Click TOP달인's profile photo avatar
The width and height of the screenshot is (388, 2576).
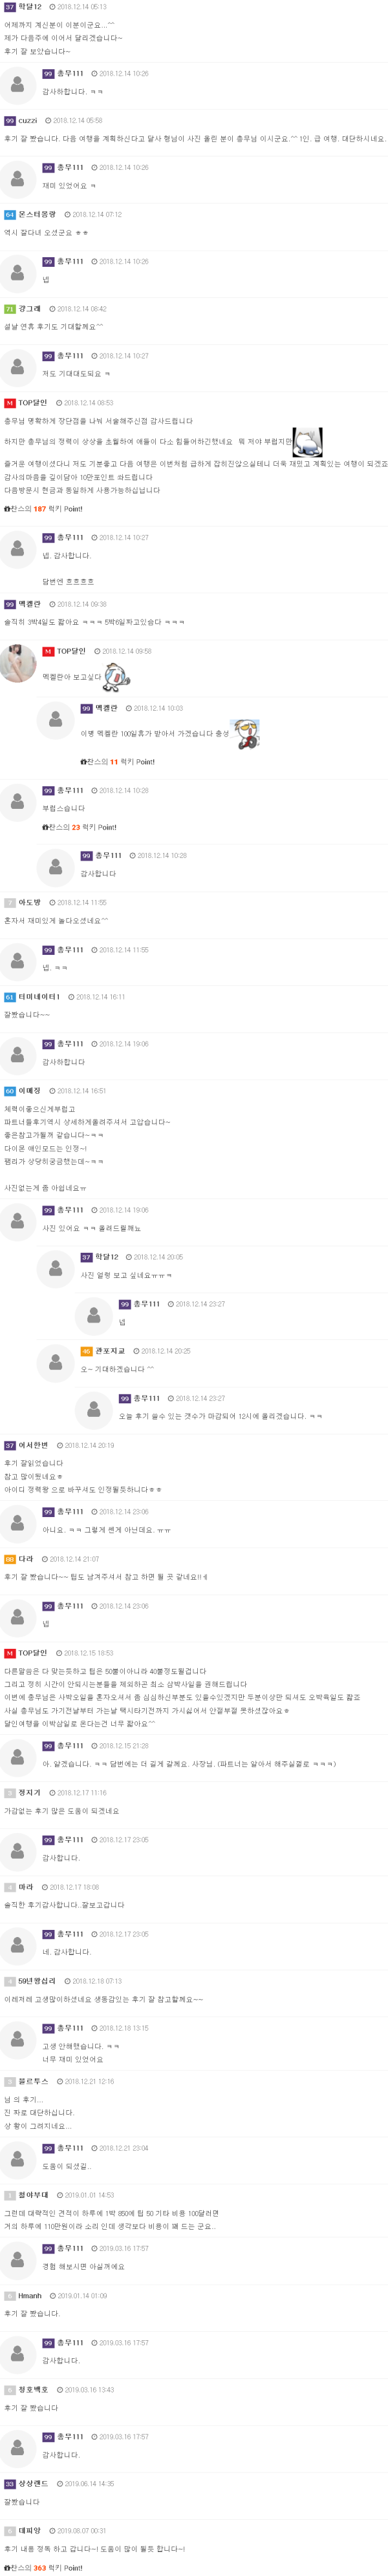pos(18,663)
